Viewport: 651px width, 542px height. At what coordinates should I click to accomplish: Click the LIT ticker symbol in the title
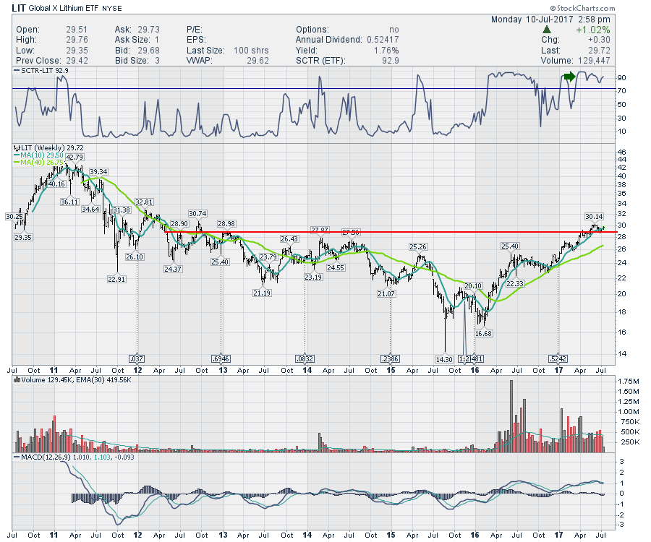coord(18,8)
